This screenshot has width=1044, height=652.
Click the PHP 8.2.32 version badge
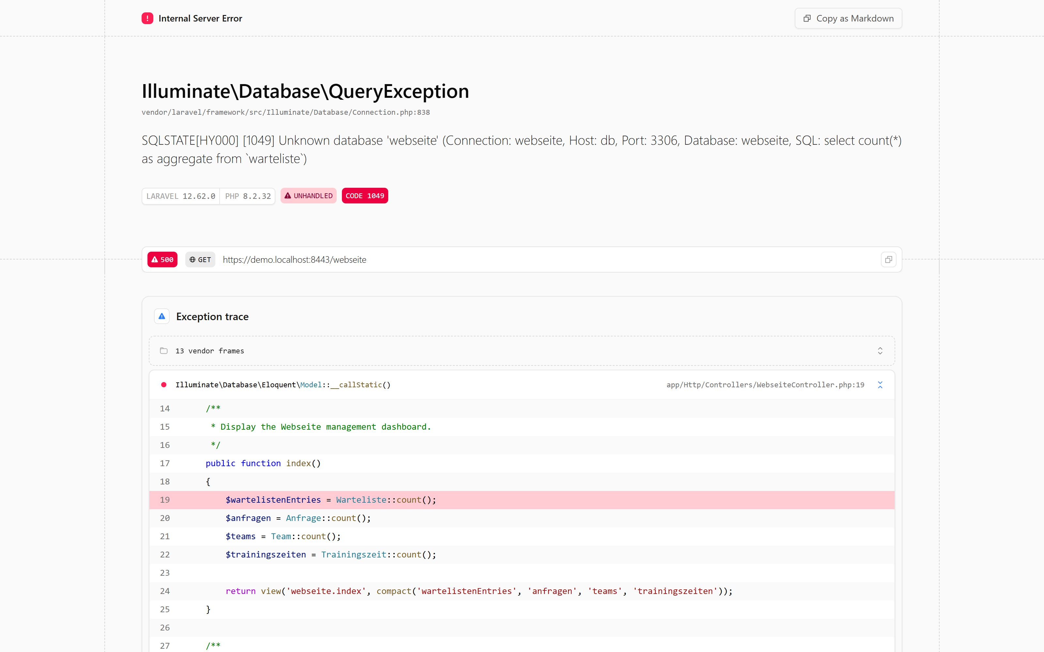click(x=248, y=196)
